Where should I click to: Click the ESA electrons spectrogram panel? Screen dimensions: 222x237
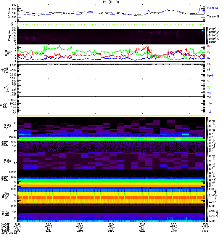pyautogui.click(x=111, y=178)
